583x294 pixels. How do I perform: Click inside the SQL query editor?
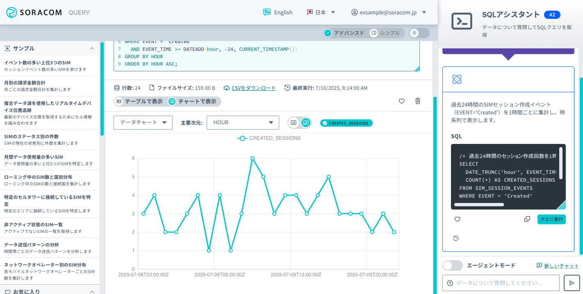coord(266,55)
